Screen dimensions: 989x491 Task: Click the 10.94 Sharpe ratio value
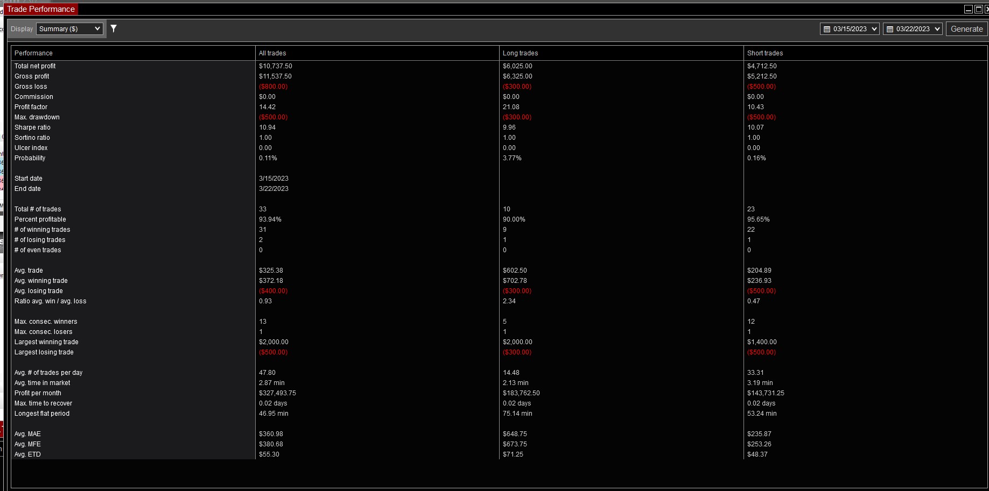[268, 127]
